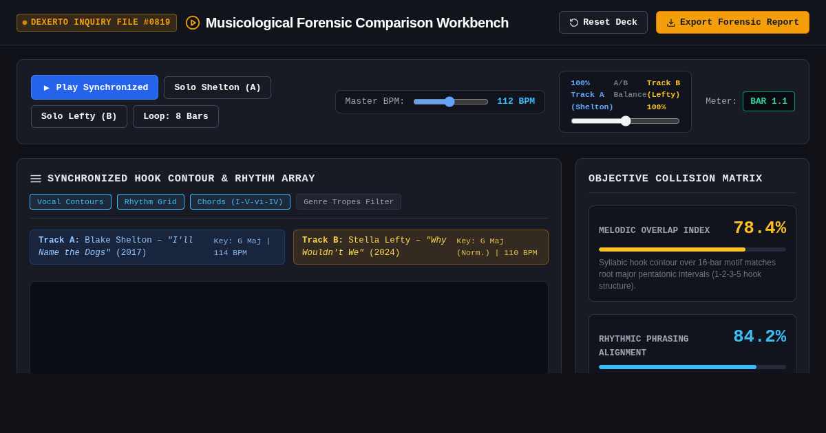
Task: Click the play circle logo icon beside title
Action: click(x=193, y=23)
